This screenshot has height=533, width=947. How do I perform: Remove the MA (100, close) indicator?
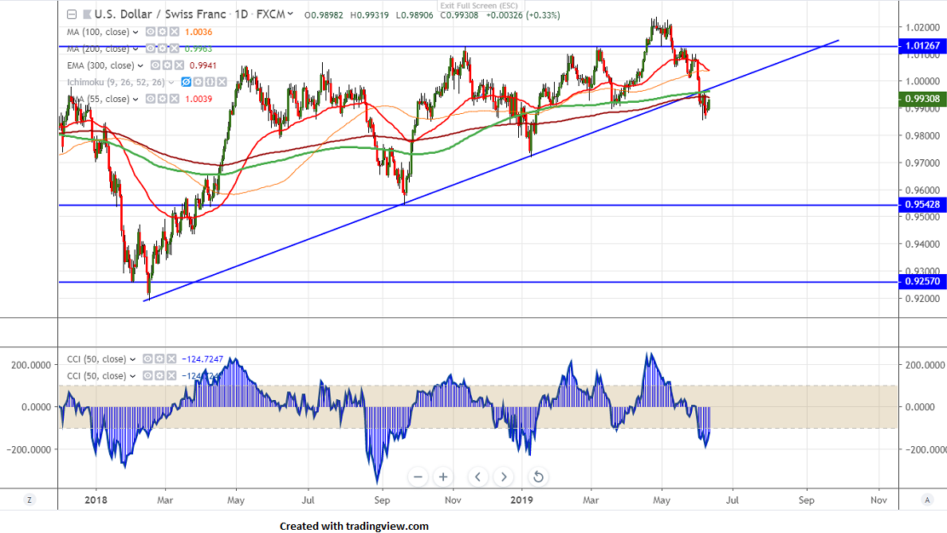175,32
